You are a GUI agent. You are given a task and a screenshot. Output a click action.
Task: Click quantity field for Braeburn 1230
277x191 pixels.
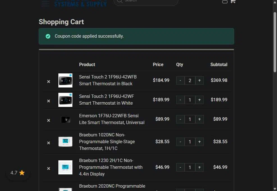point(190,167)
